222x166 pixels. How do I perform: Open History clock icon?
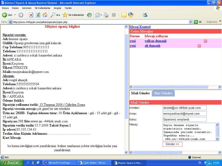point(89,15)
